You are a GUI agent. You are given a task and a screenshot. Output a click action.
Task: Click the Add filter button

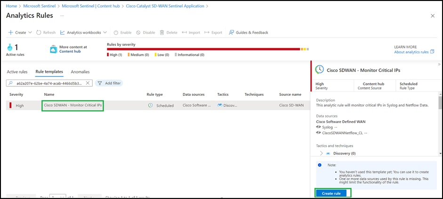(x=109, y=83)
